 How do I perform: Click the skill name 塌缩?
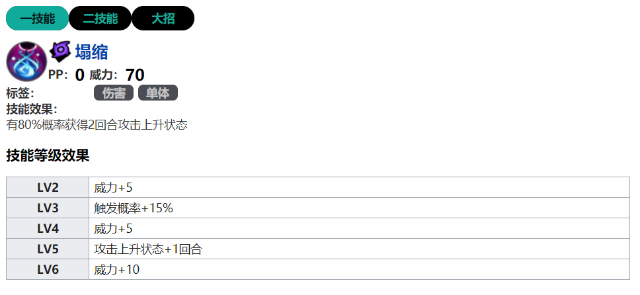point(91,52)
